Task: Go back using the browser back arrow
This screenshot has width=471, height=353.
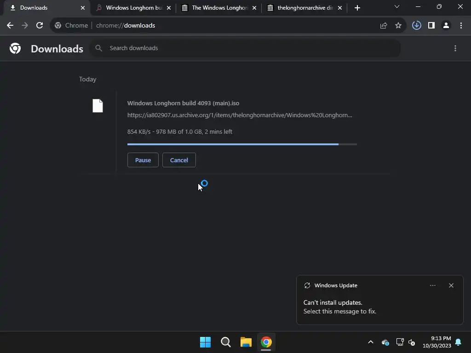Action: pyautogui.click(x=10, y=26)
